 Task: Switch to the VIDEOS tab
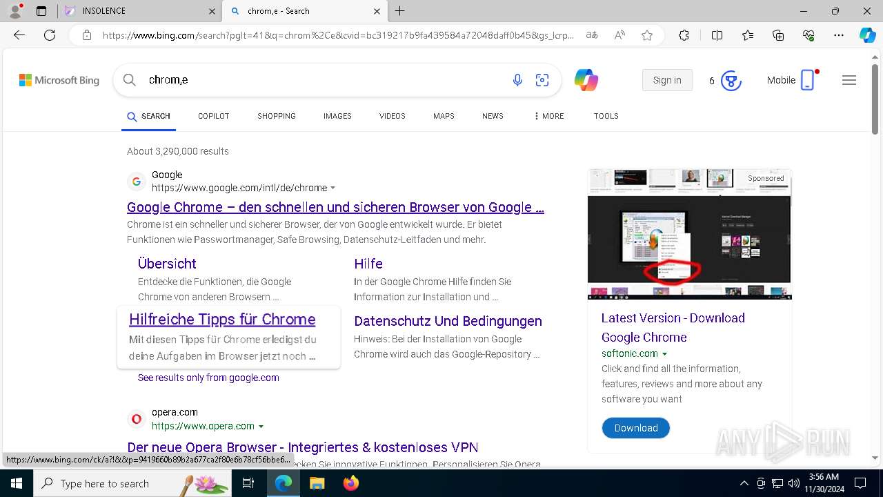click(x=393, y=116)
